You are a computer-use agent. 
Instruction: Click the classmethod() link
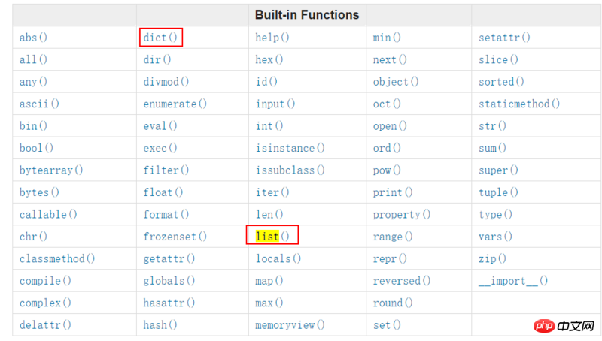tap(57, 258)
